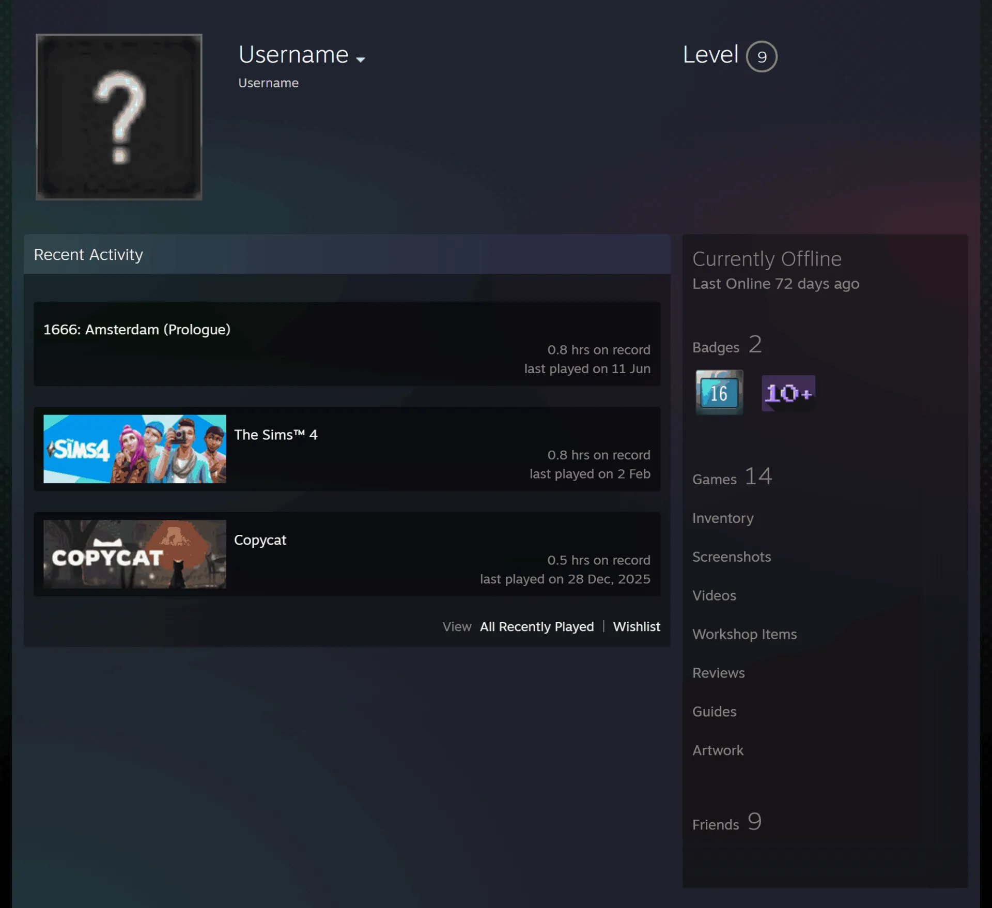
Task: Click the 'Currently Offline' status text
Action: click(767, 259)
